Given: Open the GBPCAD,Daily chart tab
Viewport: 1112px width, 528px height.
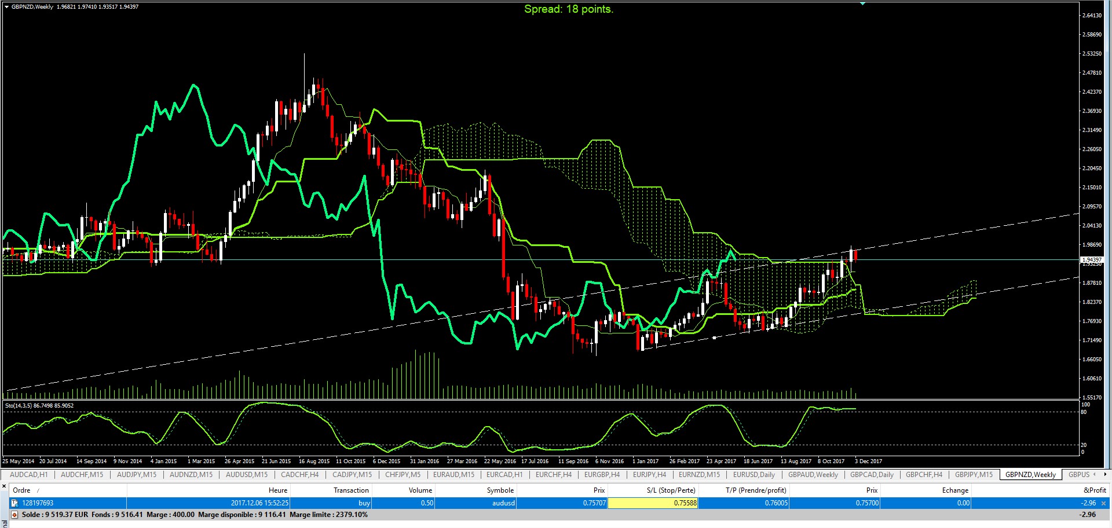Looking at the screenshot, I should coord(872,475).
